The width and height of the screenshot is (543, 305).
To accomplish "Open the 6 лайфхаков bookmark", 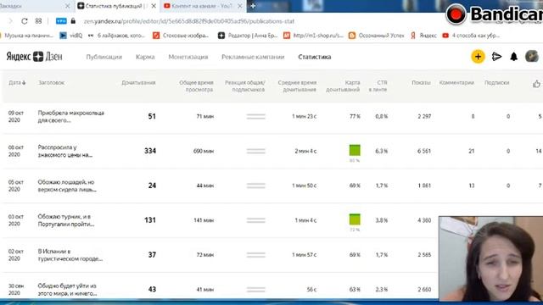I will [116, 36].
